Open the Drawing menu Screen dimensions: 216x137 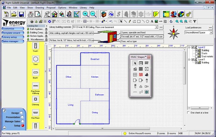(40, 8)
